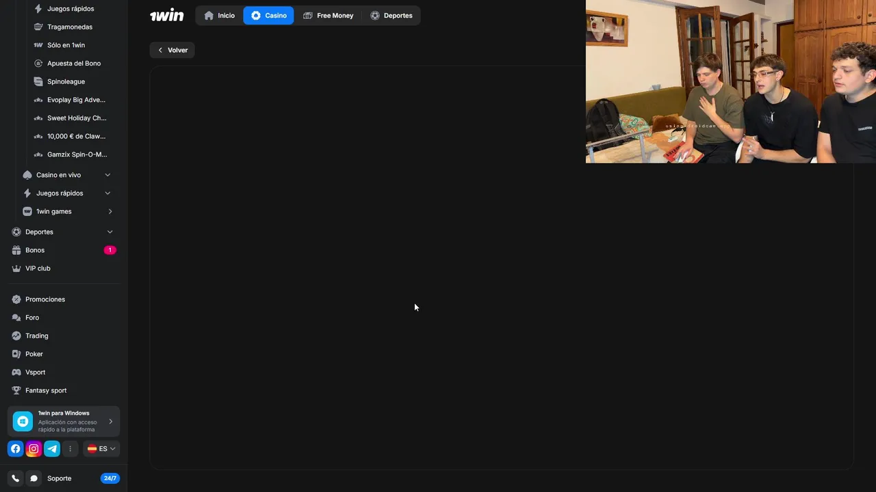Open the Gamzix Spin-O-M tournament
This screenshot has height=492, width=876.
click(x=77, y=154)
